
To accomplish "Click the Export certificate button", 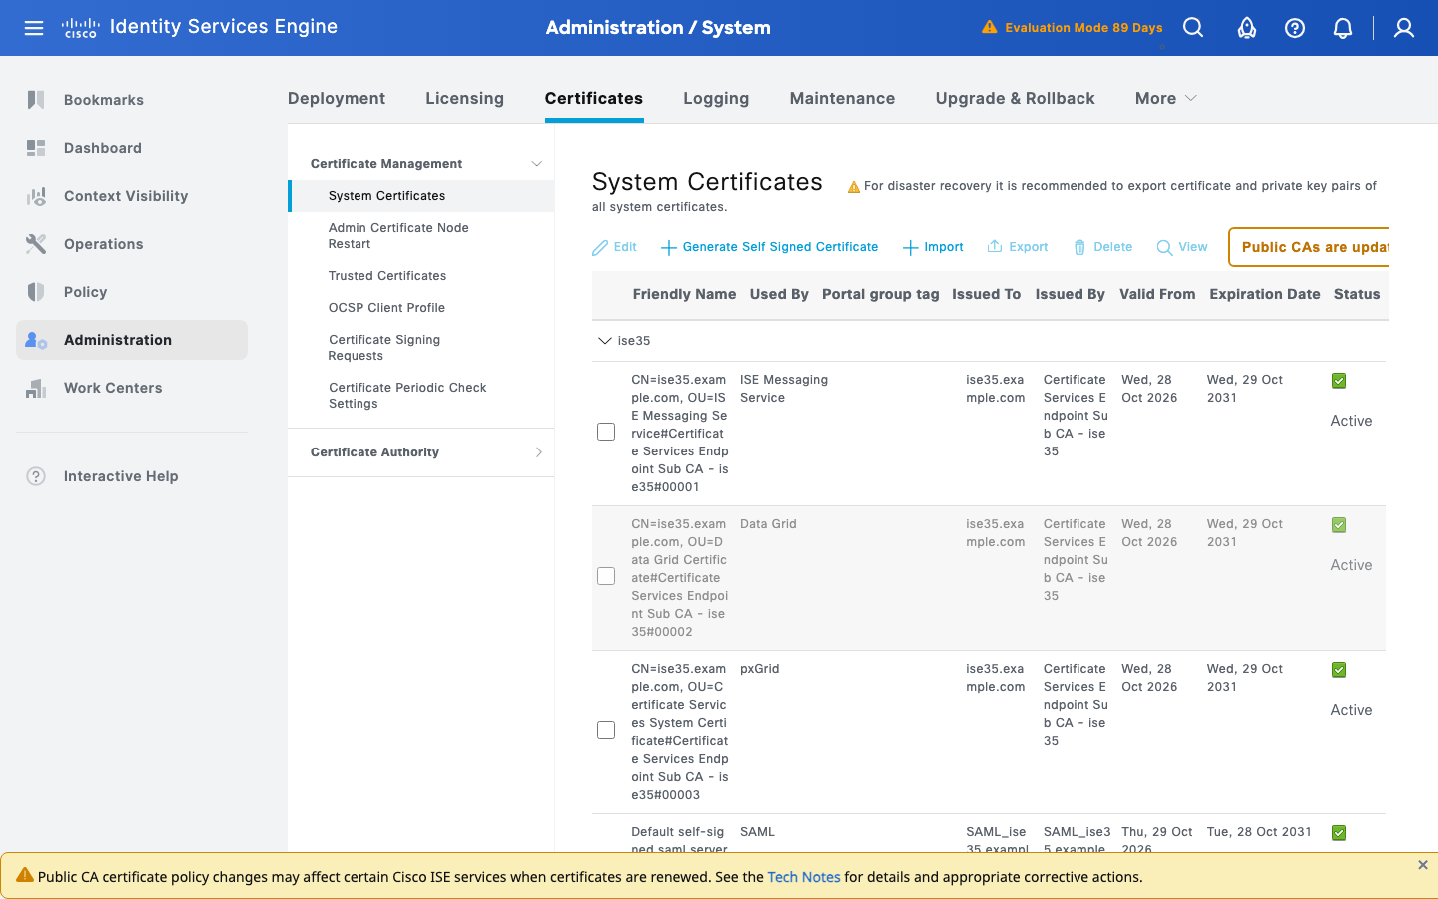I will [1018, 247].
